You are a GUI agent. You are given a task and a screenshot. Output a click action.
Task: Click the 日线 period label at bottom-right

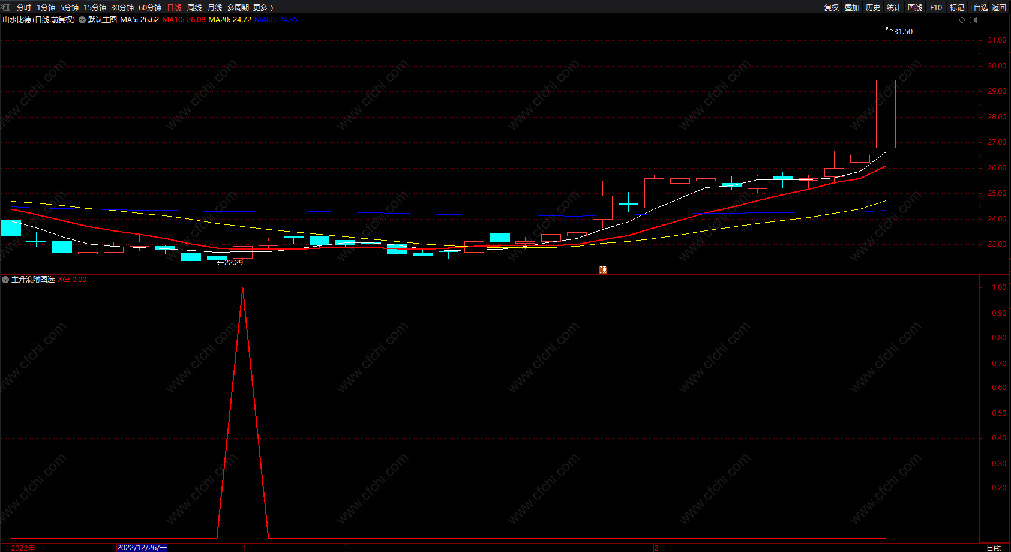[x=994, y=548]
